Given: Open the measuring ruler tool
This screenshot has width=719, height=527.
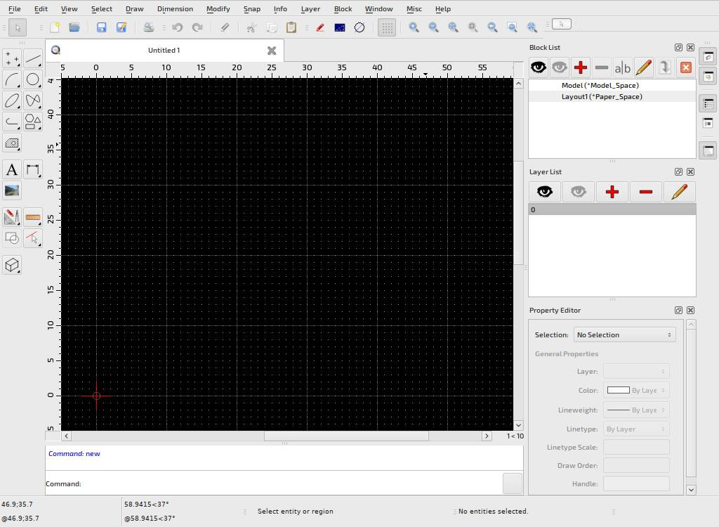Looking at the screenshot, I should [33, 216].
